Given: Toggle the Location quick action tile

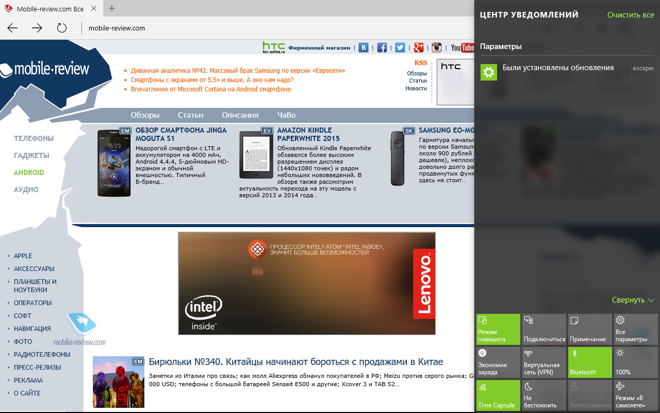Looking at the screenshot, I should pyautogui.click(x=590, y=395).
